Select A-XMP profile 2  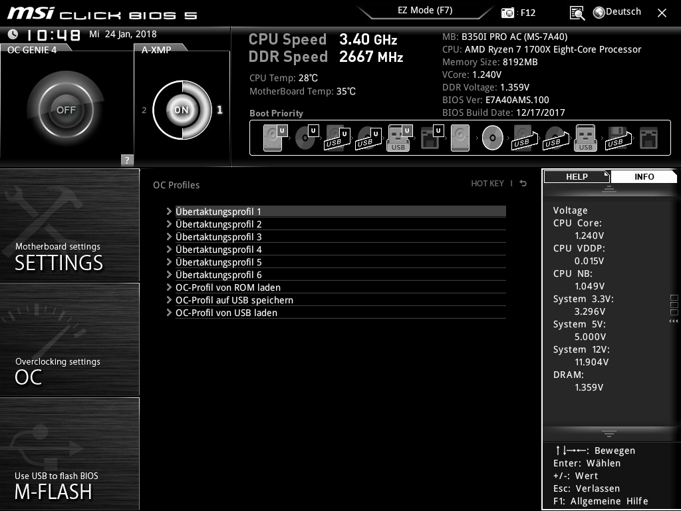tap(144, 110)
